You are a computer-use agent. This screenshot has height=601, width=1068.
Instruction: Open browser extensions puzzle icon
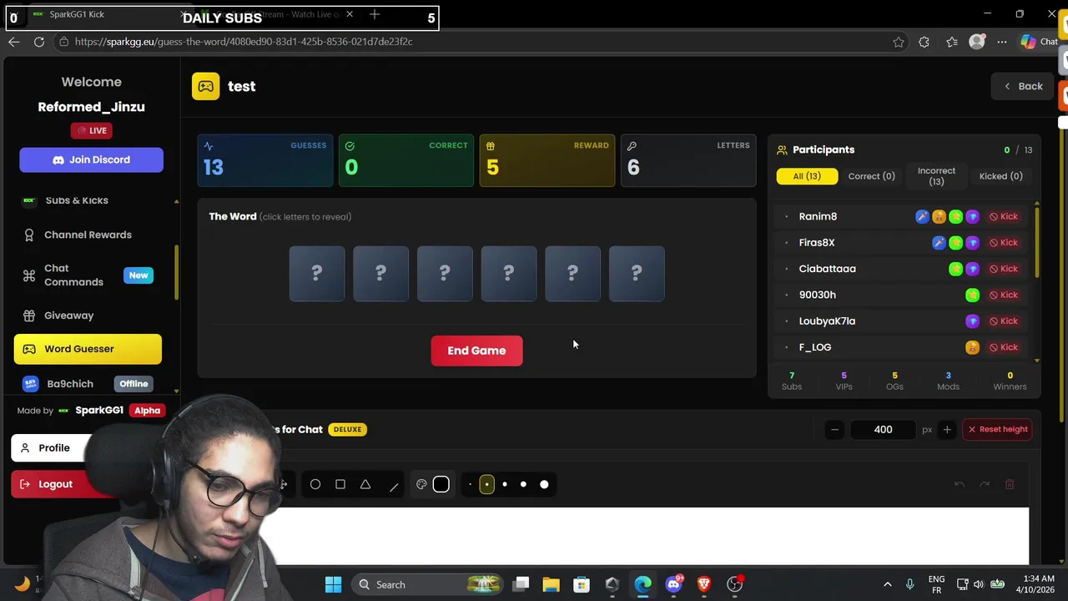924,42
